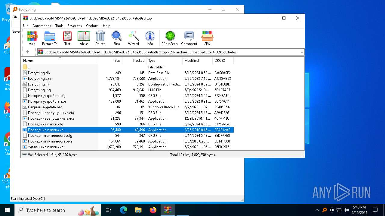Viewport: 385px width, 216px height.
Task: Show archive Info icon
Action: click(150, 38)
